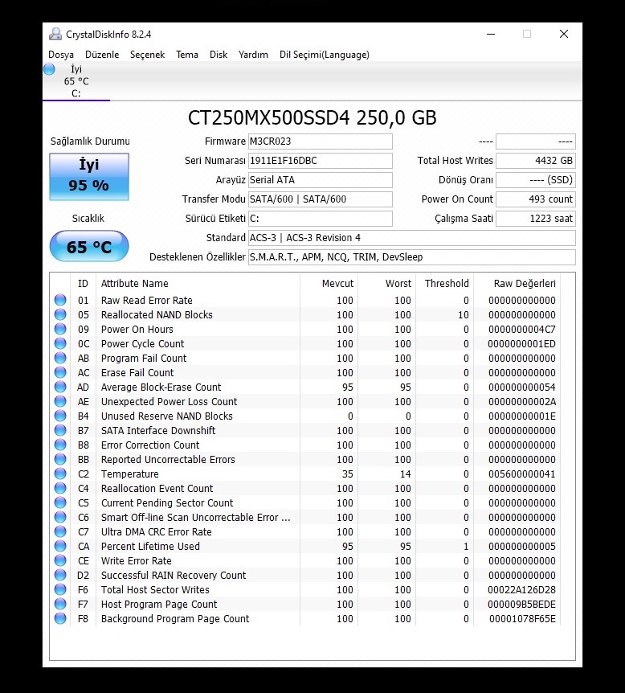Click the 65 °C temperature button
This screenshot has width=625, height=693.
[x=89, y=247]
